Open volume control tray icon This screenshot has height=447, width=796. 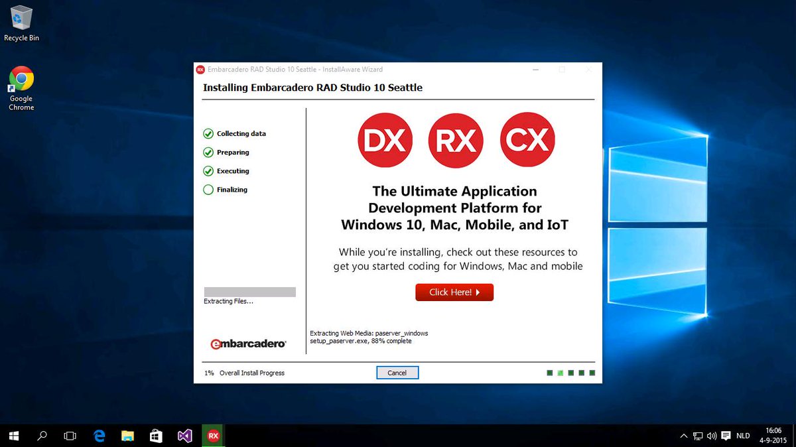pos(712,436)
